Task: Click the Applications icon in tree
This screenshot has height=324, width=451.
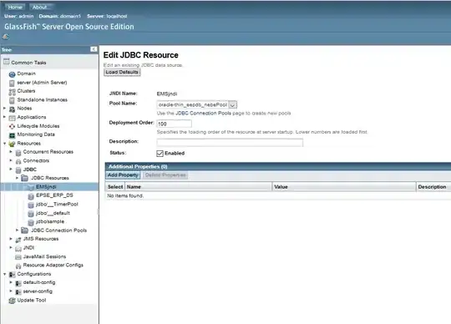Action: [x=12, y=118]
